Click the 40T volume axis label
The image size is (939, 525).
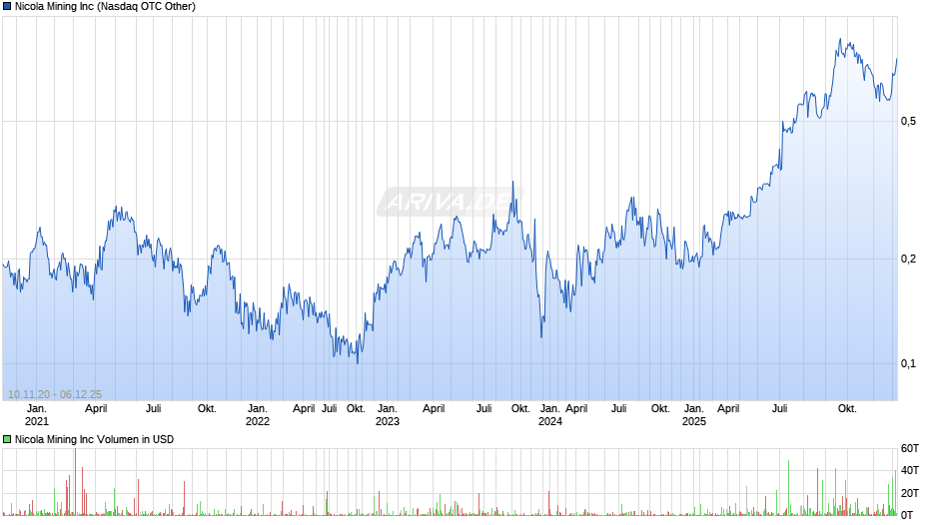909,470
